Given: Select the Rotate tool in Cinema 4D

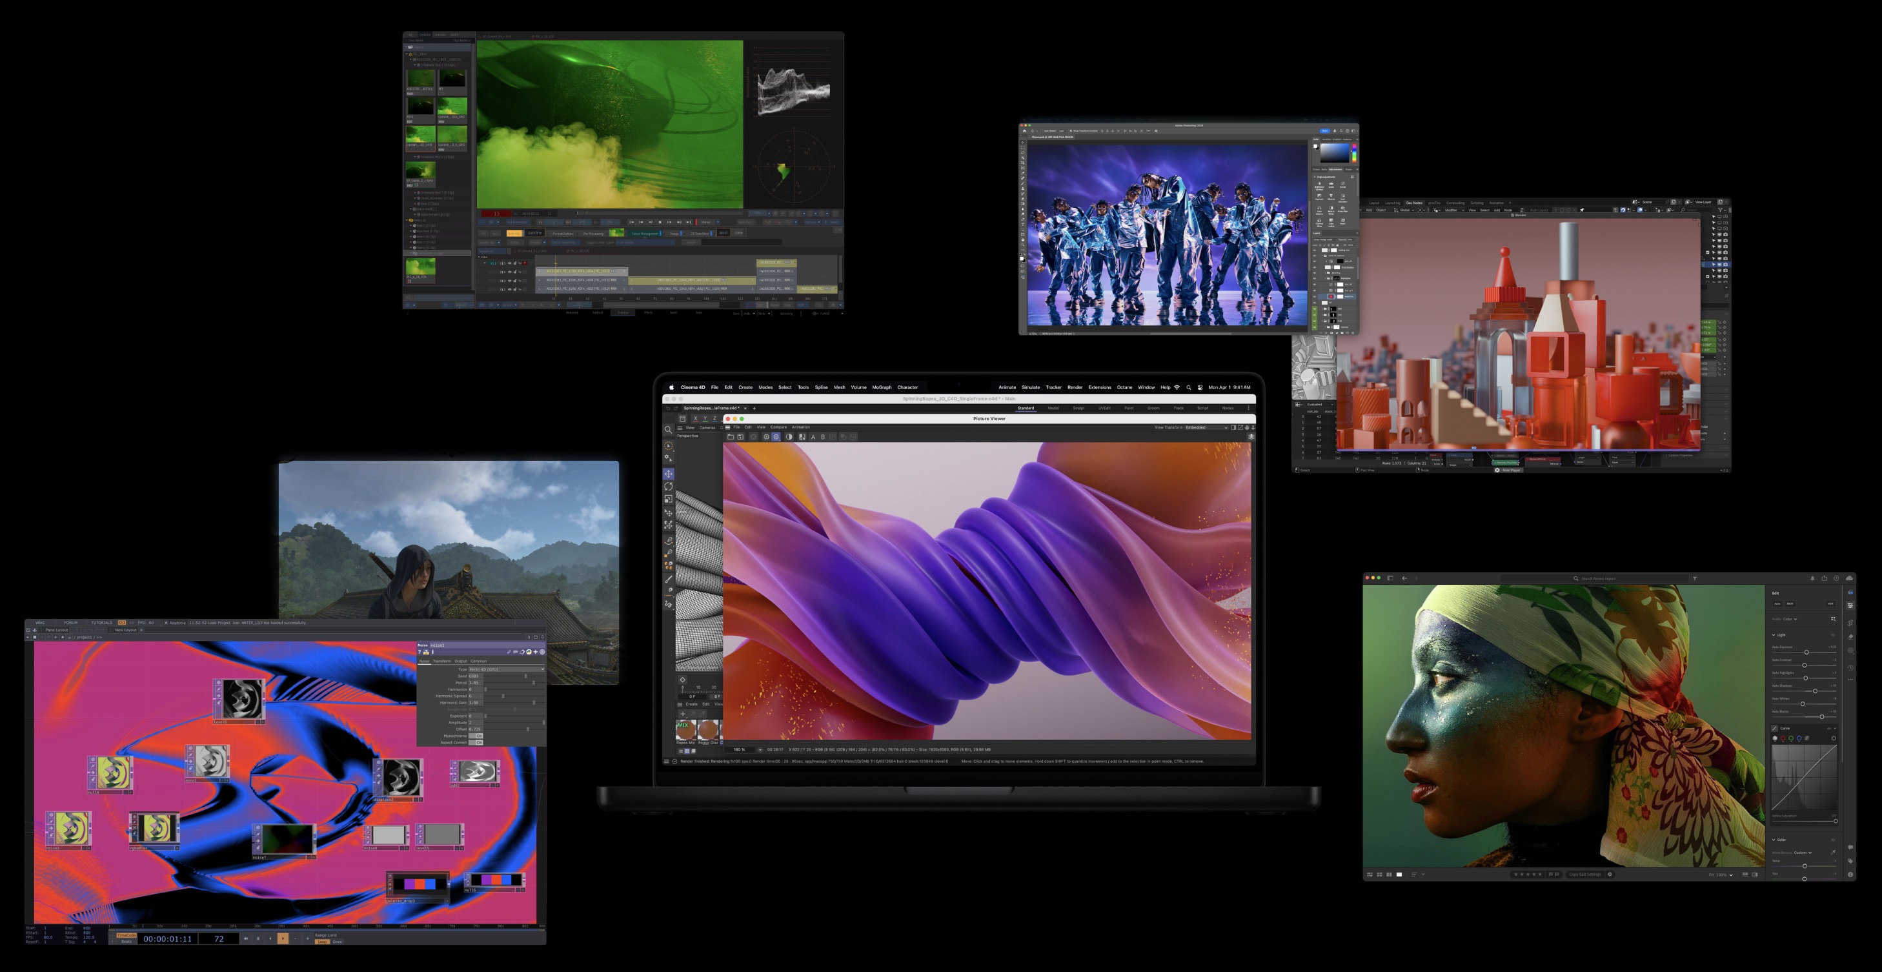Looking at the screenshot, I should 669,486.
